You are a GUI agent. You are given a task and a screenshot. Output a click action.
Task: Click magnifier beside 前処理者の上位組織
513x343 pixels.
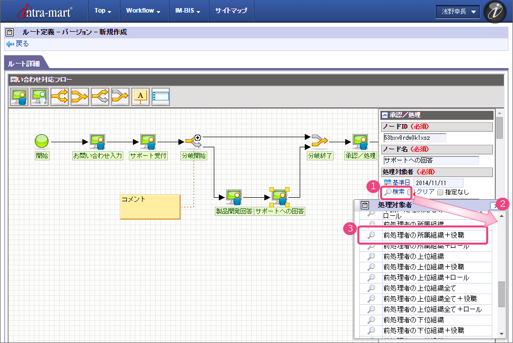(x=371, y=256)
